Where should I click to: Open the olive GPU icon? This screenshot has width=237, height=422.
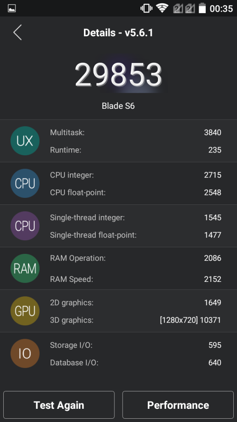[25, 311]
